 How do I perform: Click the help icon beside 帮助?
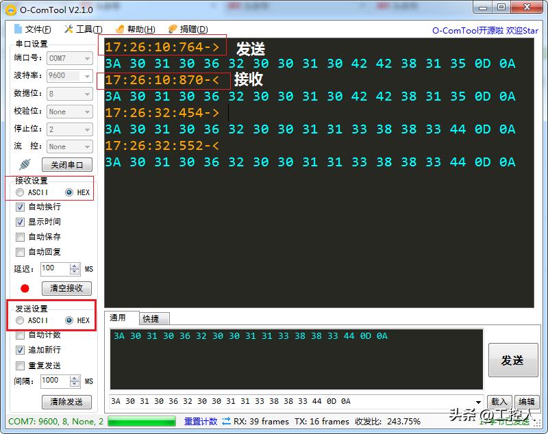120,28
